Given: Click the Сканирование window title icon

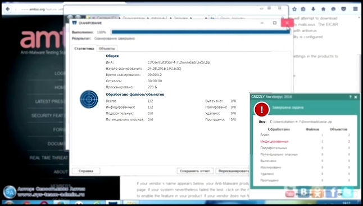Looking at the screenshot, I should [74, 23].
